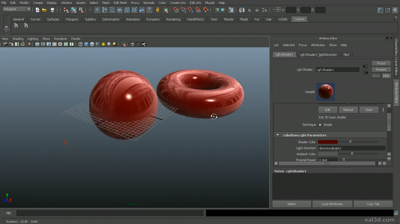
Task: Click the MEL command line input field
Action: (x=110, y=213)
